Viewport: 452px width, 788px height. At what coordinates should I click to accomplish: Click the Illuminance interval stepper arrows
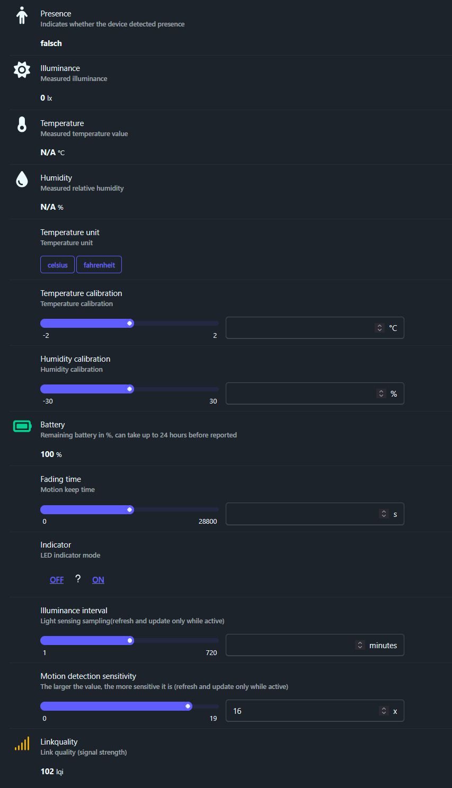360,645
